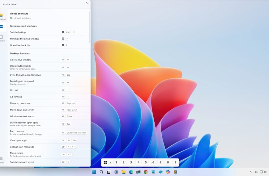Screen dimensions: 269x176
Task: Click the Page Up key badge
Action: 71,103
